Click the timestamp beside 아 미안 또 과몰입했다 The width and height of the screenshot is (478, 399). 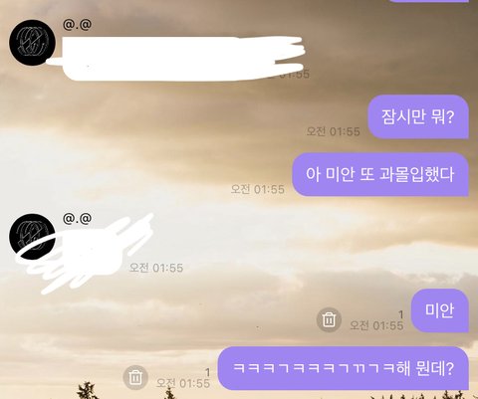(258, 189)
